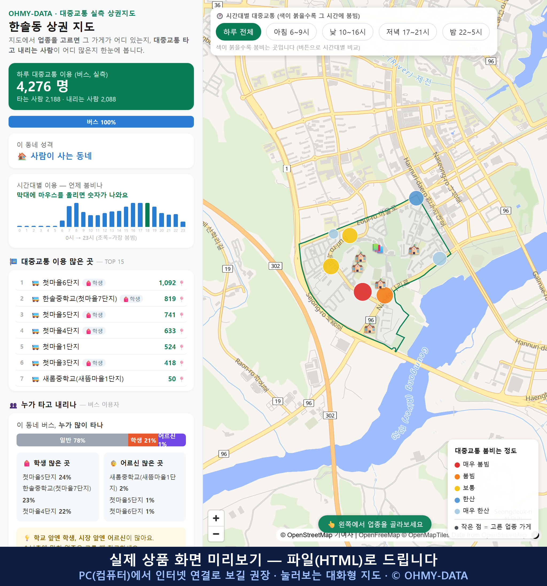Click the light blue marker by the riverside
The height and width of the screenshot is (586, 547).
439,258
